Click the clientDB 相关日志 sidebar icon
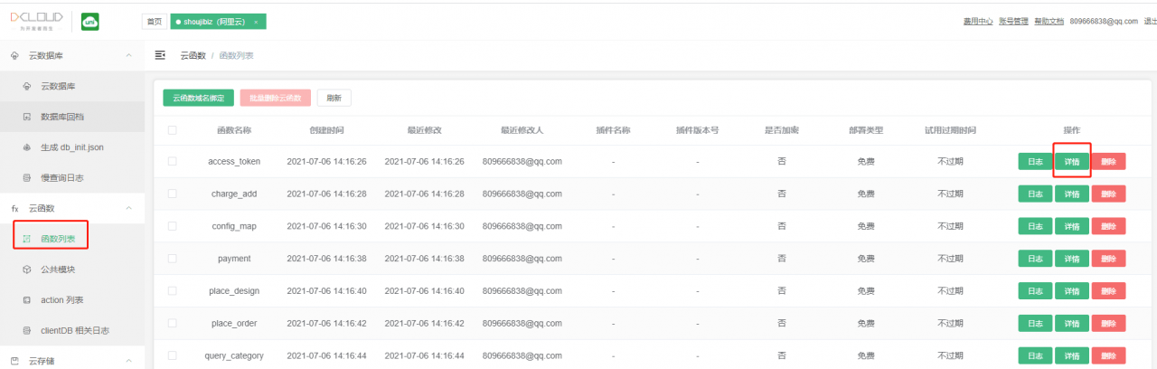The width and height of the screenshot is (1157, 369). coord(26,331)
